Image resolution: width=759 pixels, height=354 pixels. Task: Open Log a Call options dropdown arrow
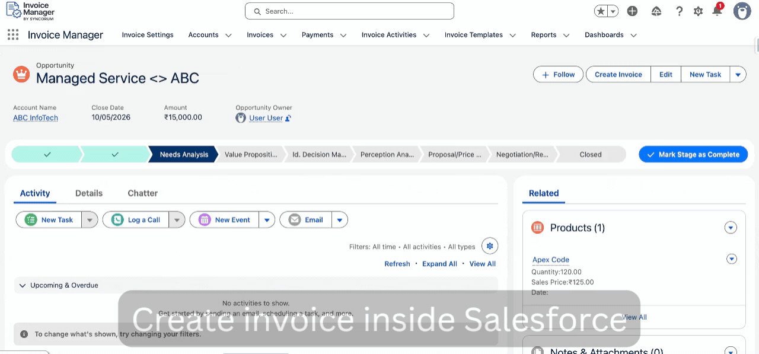177,220
